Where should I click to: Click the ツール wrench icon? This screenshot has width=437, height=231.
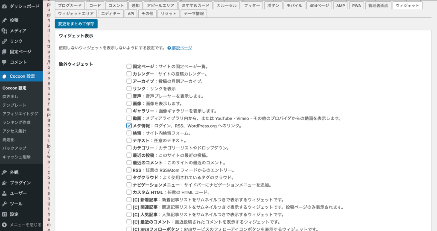click(4, 204)
